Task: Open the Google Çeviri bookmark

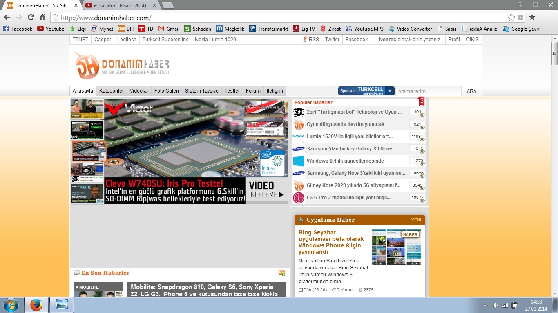Action: [522, 29]
